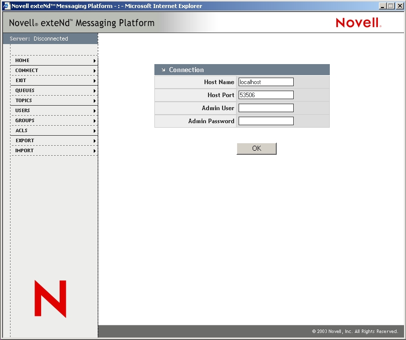Viewport: 406px width, 340px height.
Task: Select CONNECT in the sidebar
Action: click(54, 71)
